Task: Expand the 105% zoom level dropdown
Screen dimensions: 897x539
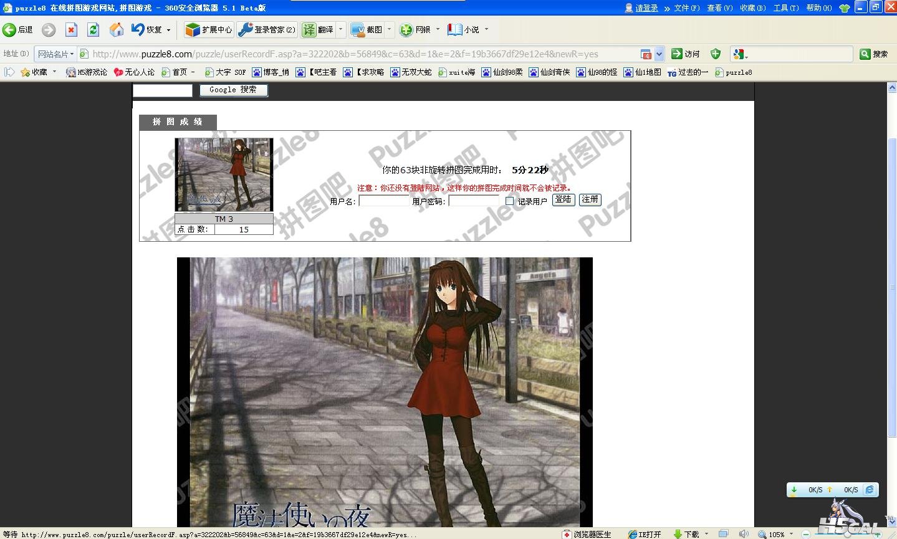Action: pos(791,534)
